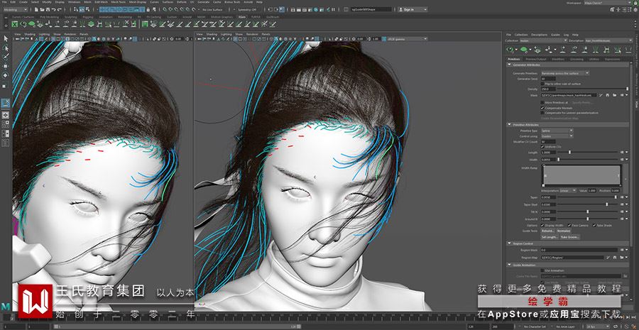Image resolution: width=639 pixels, height=330 pixels.
Task: Open Primitive Type dropdown
Action: click(x=557, y=131)
